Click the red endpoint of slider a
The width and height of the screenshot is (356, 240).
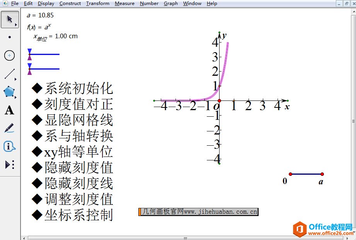(322, 174)
